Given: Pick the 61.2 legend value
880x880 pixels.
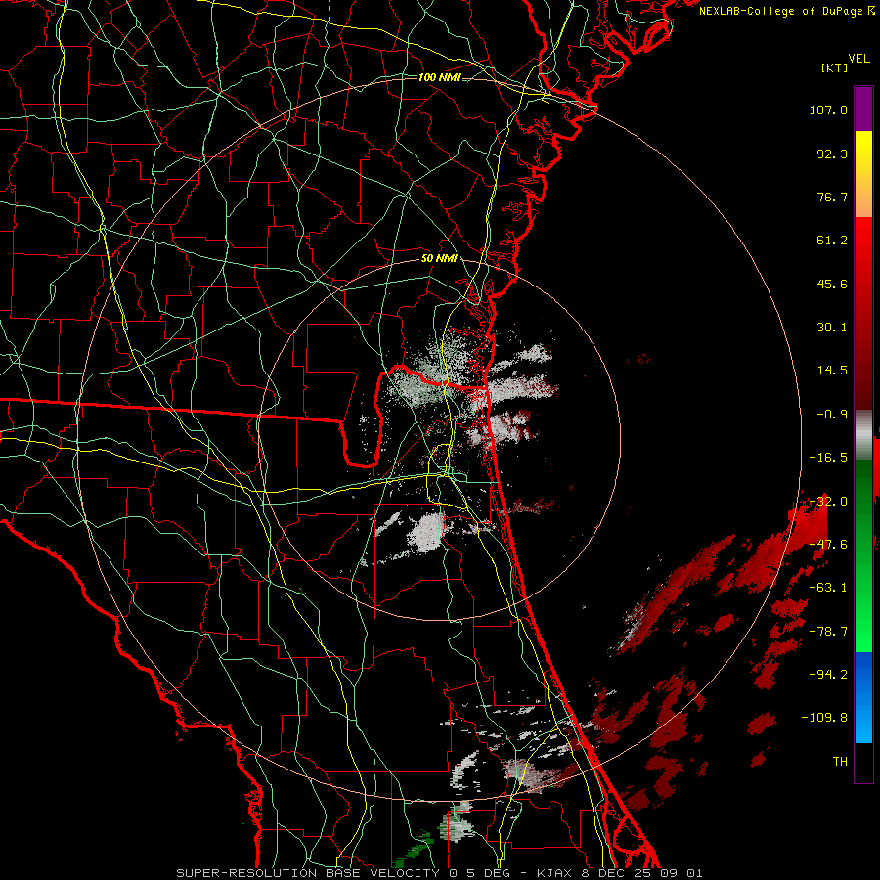Looking at the screenshot, I should pyautogui.click(x=832, y=241).
